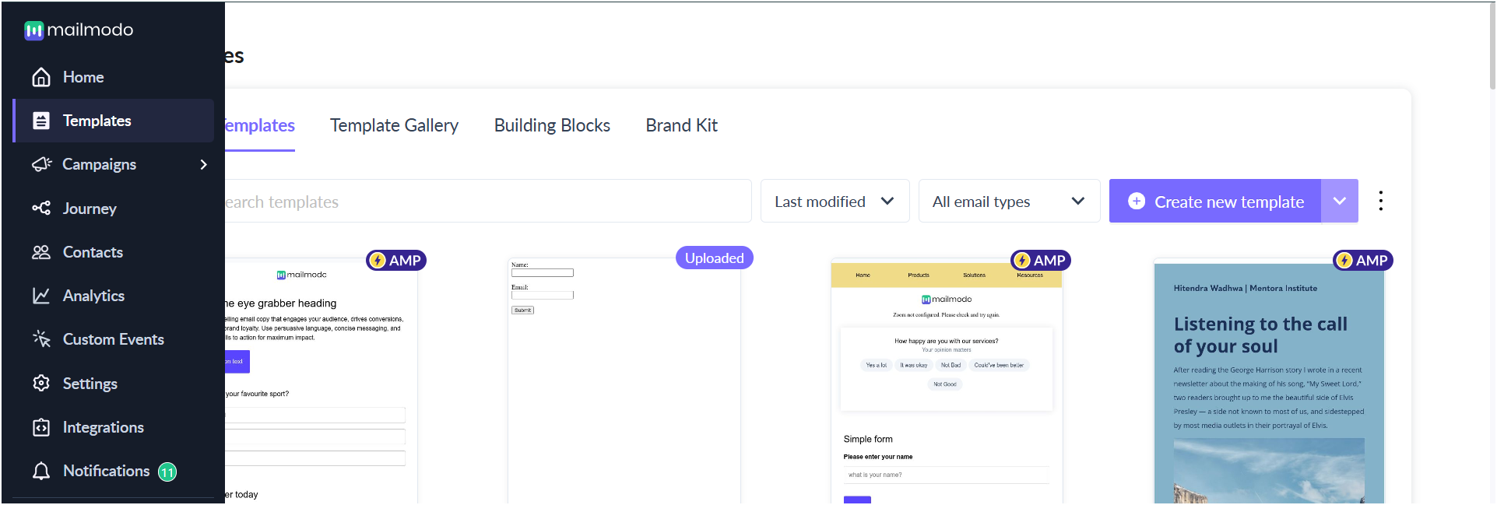1497x505 pixels.
Task: Click the Analytics chart icon
Action: click(41, 296)
